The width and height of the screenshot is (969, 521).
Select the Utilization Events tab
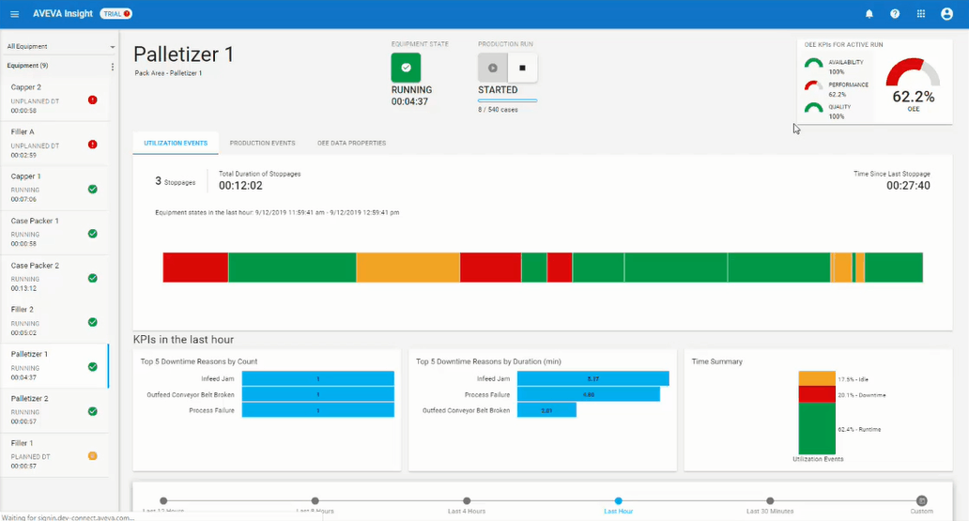(176, 143)
